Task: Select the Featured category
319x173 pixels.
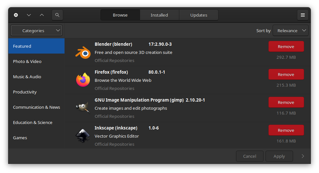Action: point(36,46)
